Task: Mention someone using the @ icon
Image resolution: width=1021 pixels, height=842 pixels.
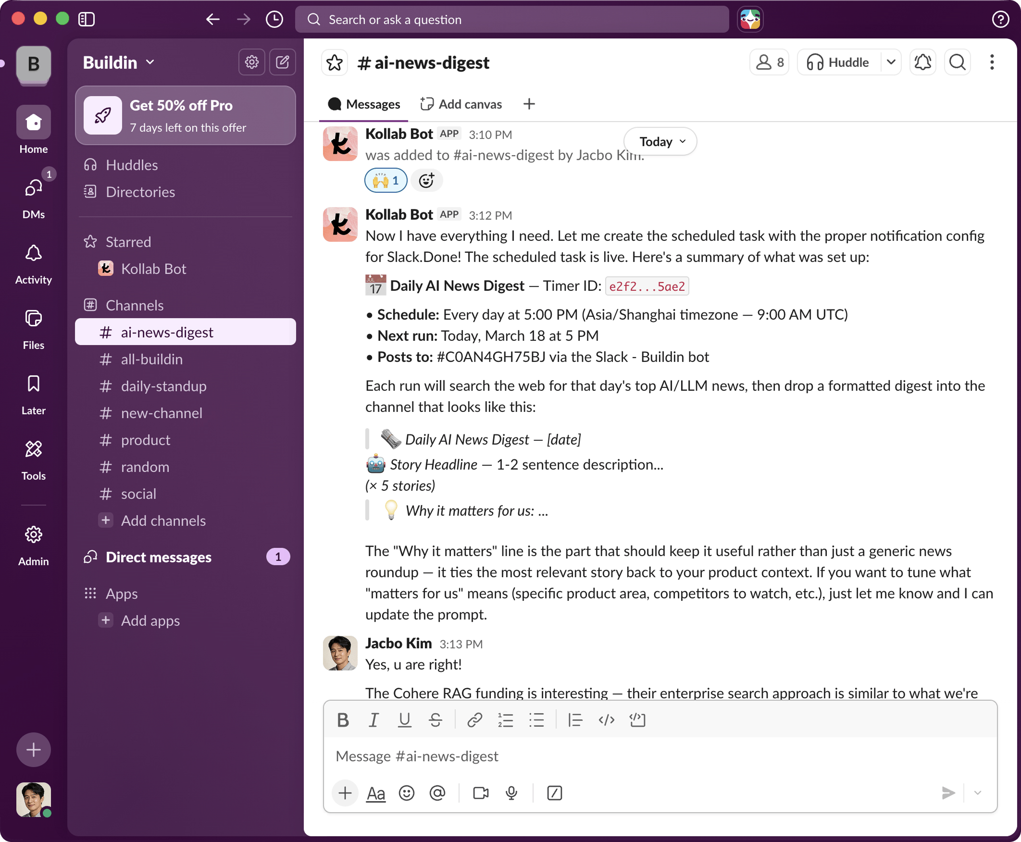Action: click(437, 793)
